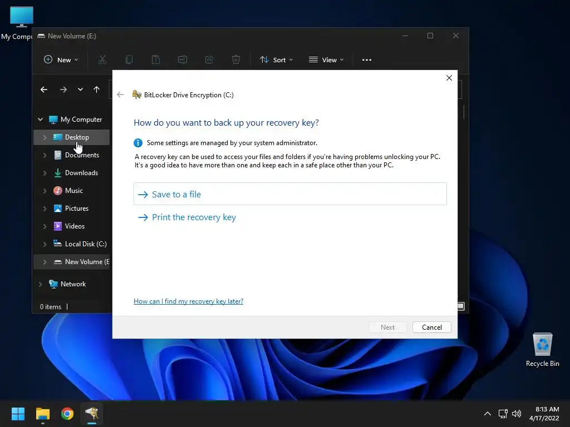Go back using BitLocker dialog back arrow
Viewport: 570px width, 427px height.
120,95
